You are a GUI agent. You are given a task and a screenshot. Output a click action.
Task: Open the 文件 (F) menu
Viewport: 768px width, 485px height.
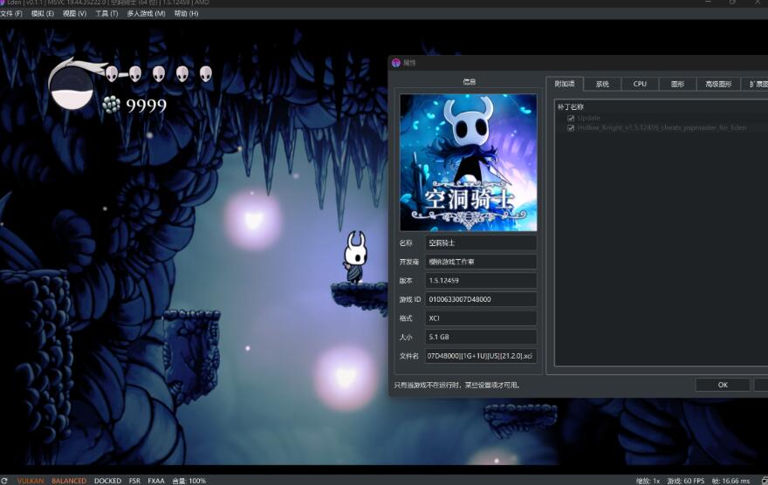pos(11,13)
